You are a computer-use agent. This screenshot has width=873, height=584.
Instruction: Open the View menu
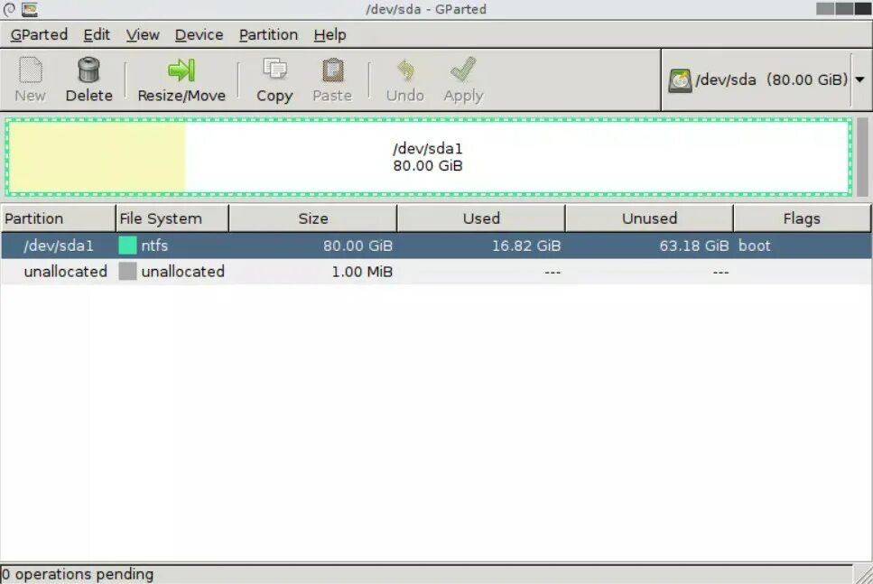[x=143, y=34]
